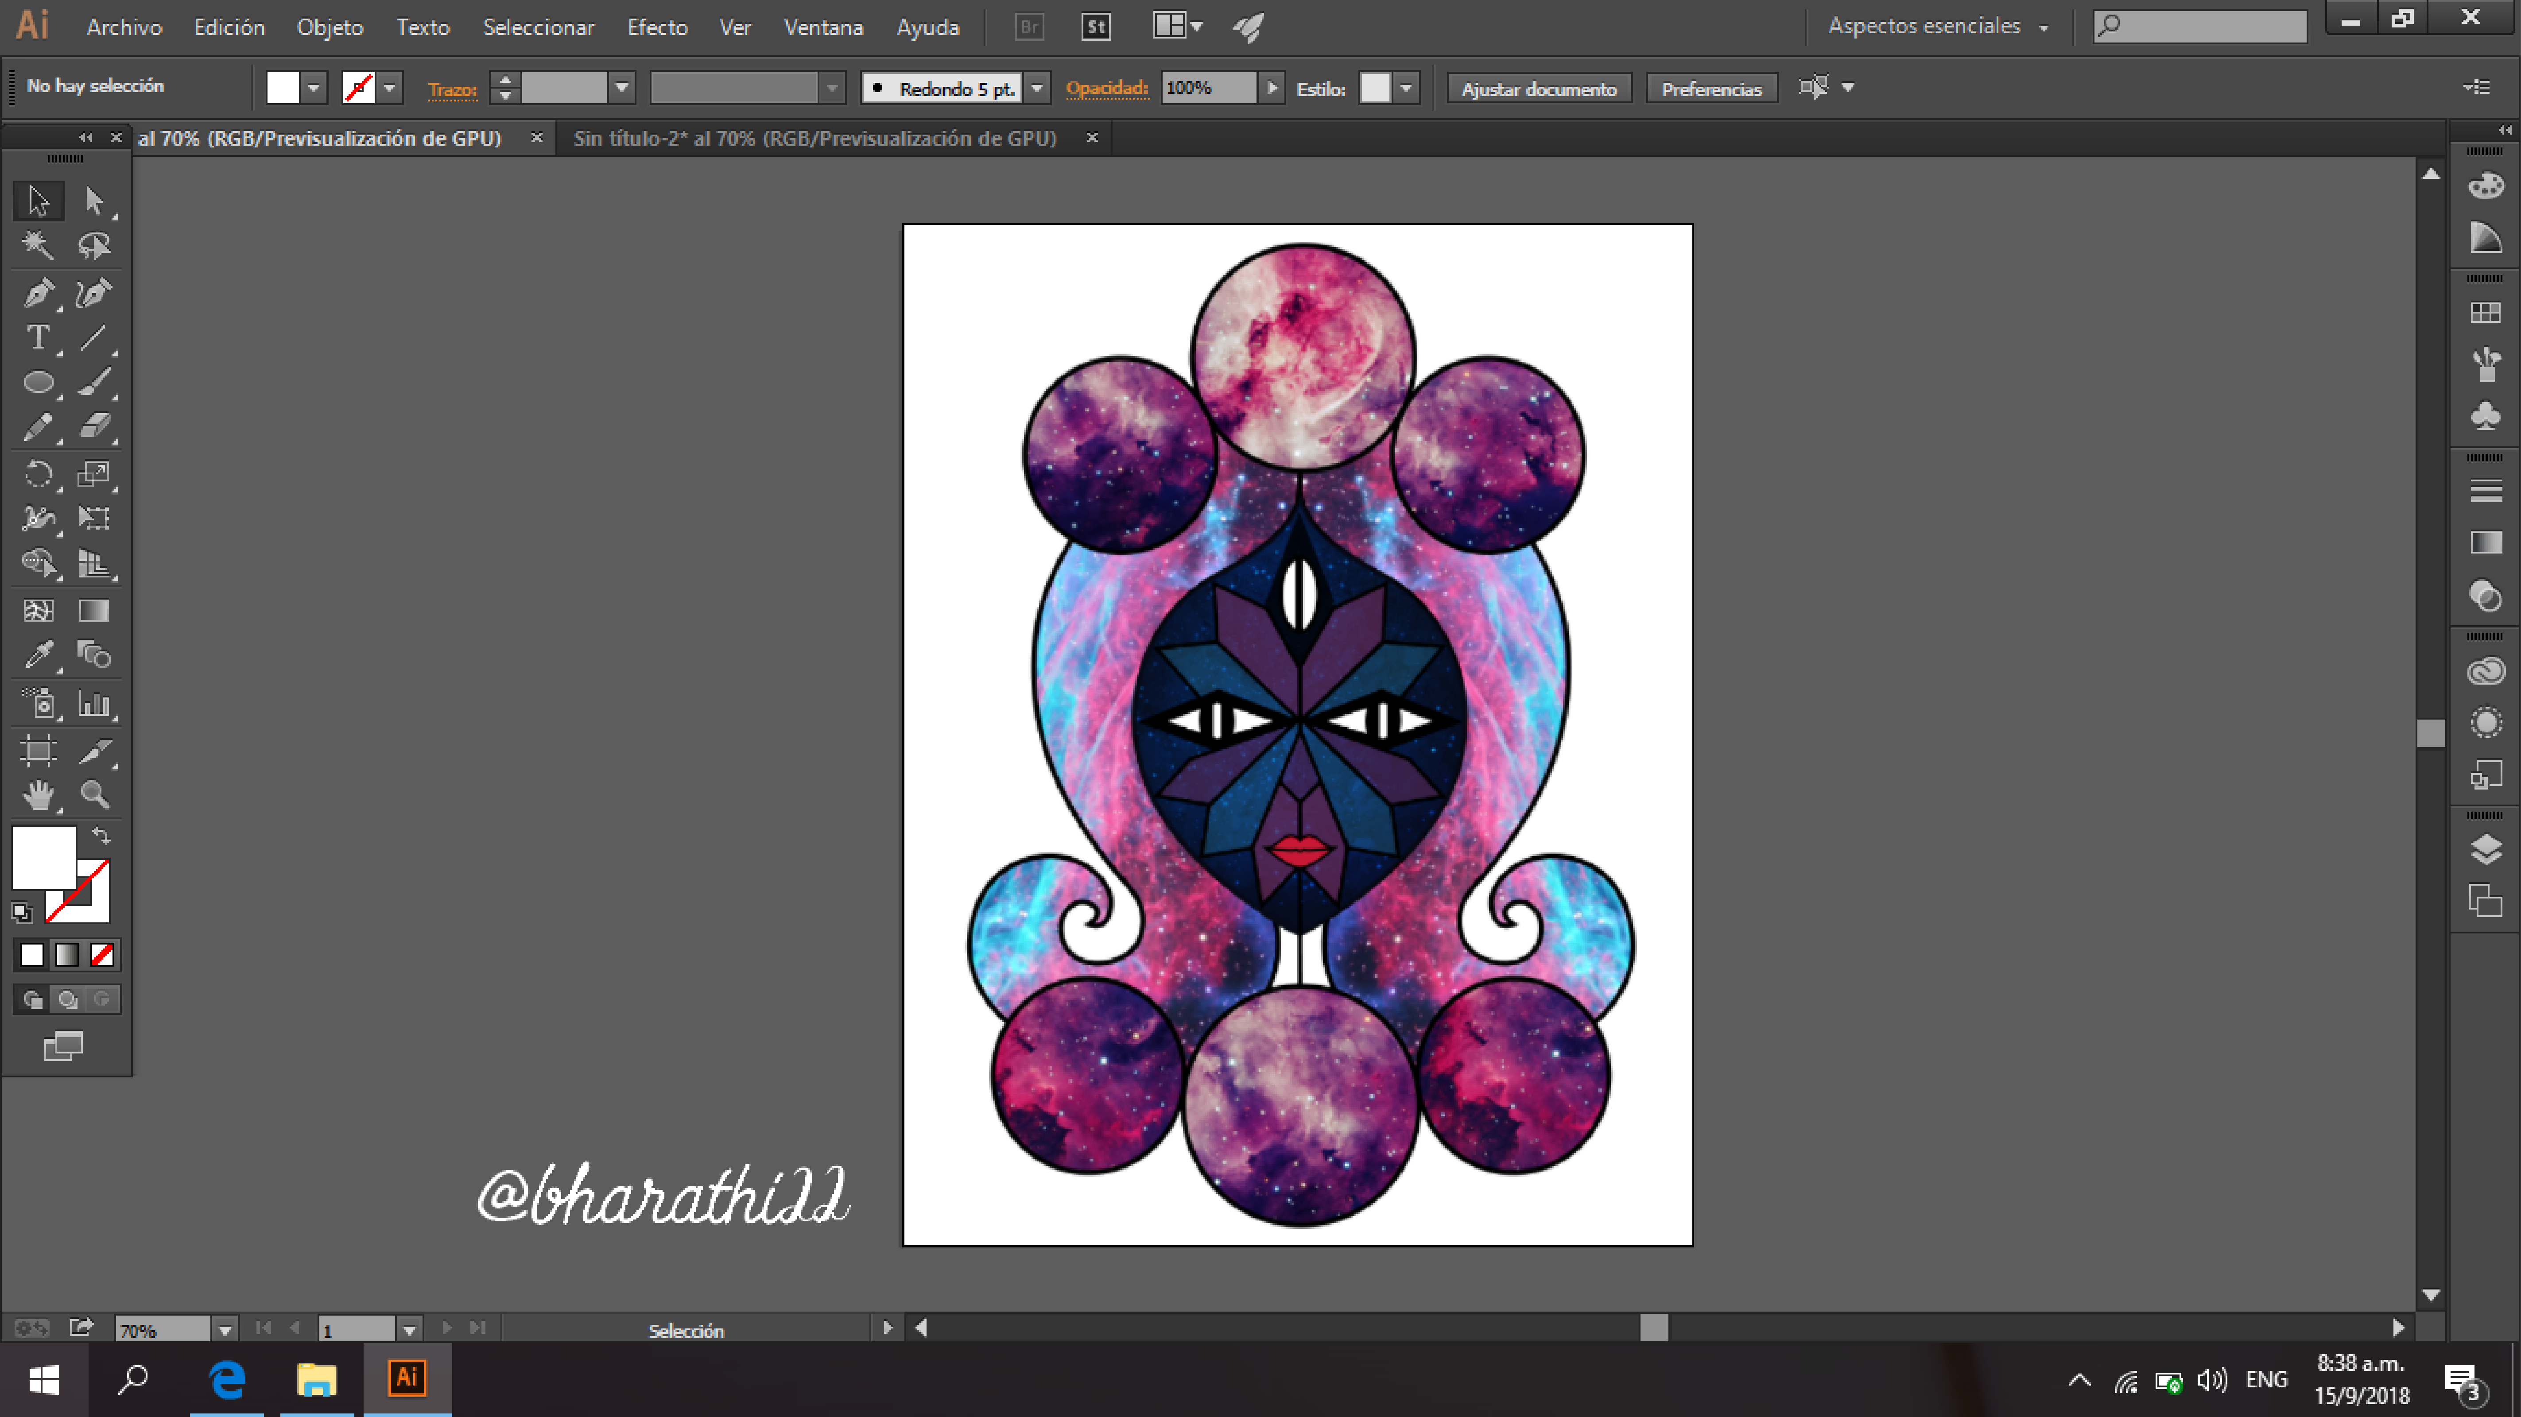
Task: Click the Opacidad label link
Action: tap(1107, 88)
